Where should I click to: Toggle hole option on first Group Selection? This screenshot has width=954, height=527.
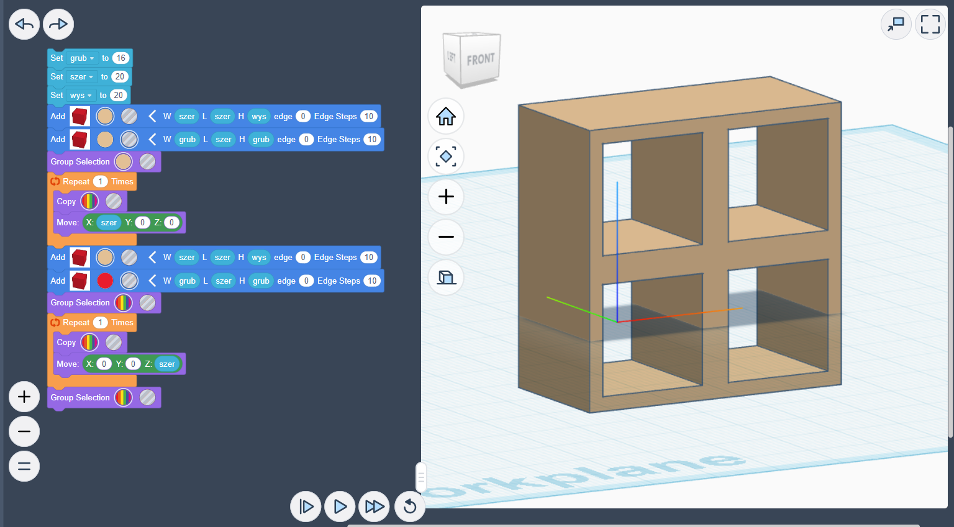click(148, 162)
